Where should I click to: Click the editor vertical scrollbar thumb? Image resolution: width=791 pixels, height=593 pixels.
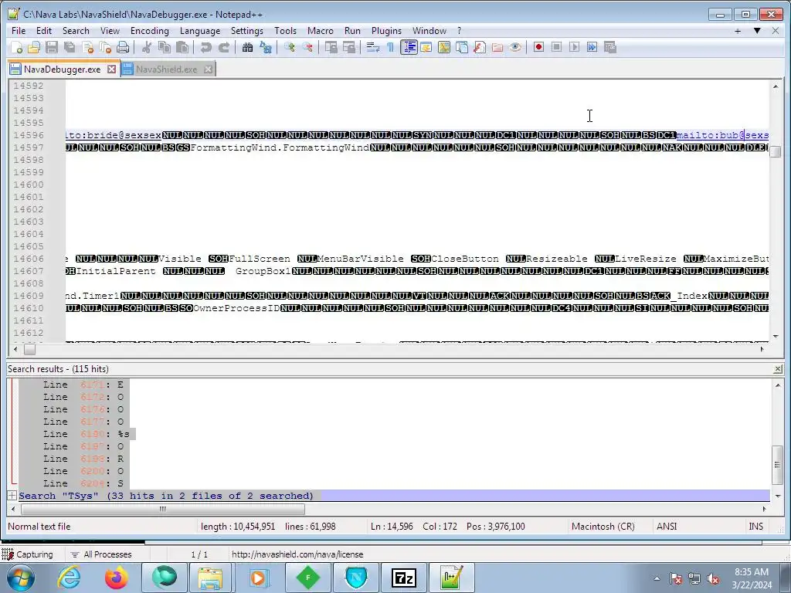(776, 151)
